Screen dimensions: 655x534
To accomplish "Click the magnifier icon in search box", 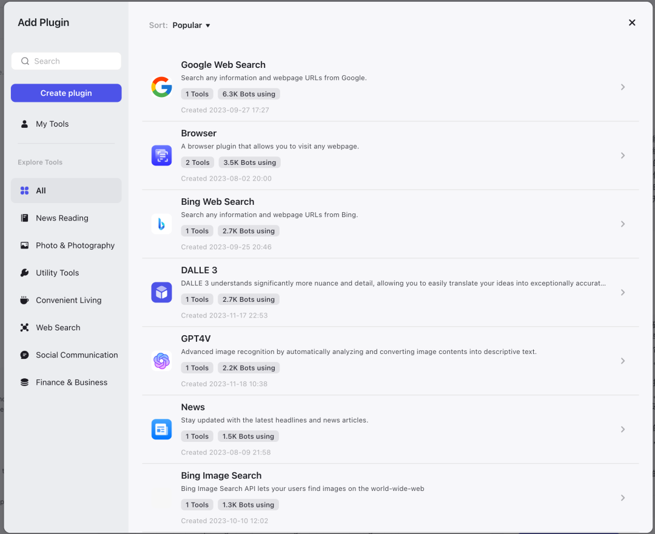I will point(25,61).
